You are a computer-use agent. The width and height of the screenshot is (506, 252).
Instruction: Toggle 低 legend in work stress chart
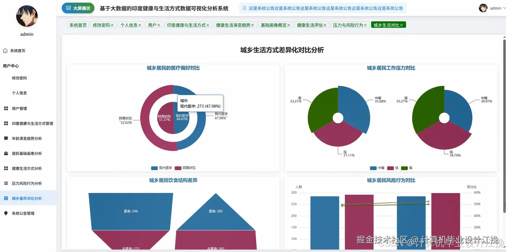(393, 168)
